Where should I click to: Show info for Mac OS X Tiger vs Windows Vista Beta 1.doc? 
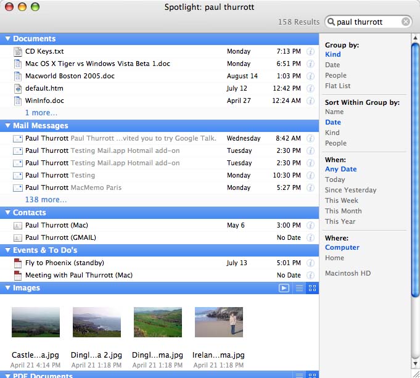pyautogui.click(x=310, y=64)
